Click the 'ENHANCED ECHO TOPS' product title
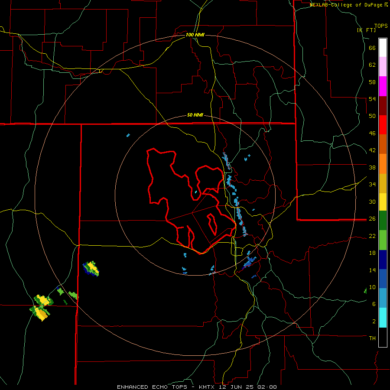The height and width of the screenshot is (390, 390). point(152,387)
